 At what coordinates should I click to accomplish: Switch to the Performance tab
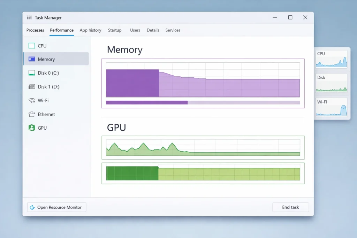(x=61, y=30)
